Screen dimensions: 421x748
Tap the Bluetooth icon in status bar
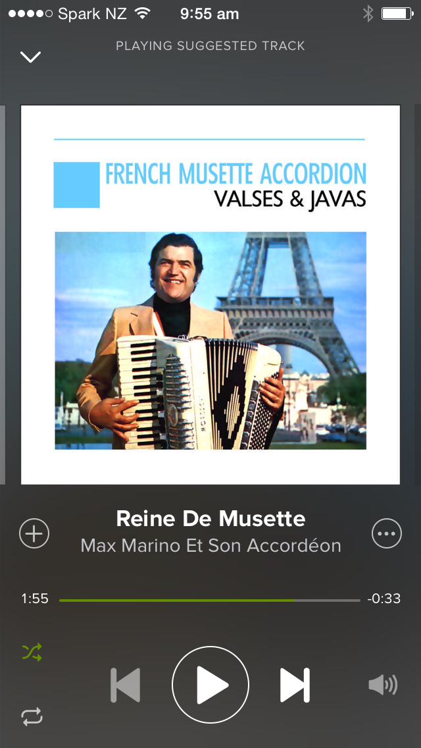368,14
